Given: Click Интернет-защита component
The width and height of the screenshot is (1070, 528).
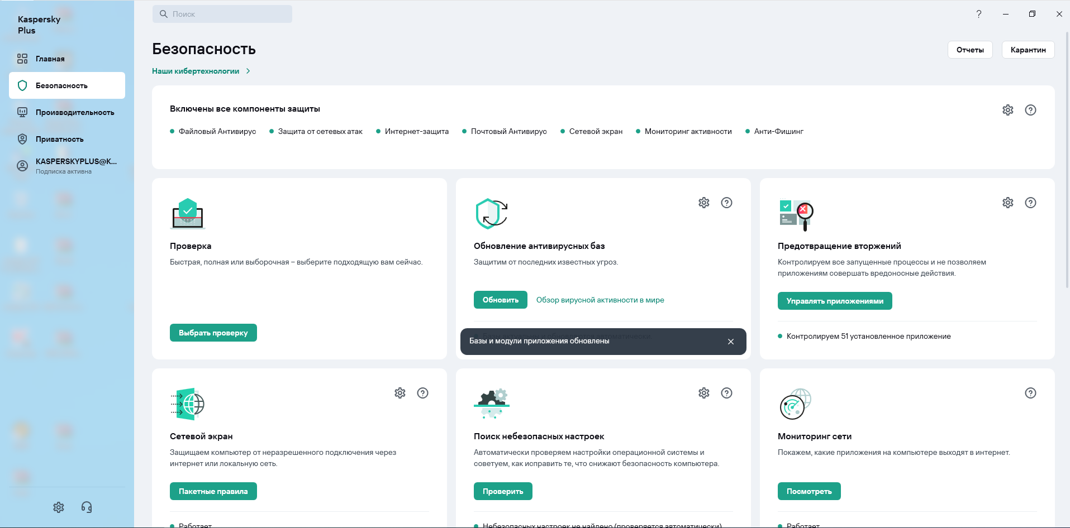Looking at the screenshot, I should [x=412, y=131].
